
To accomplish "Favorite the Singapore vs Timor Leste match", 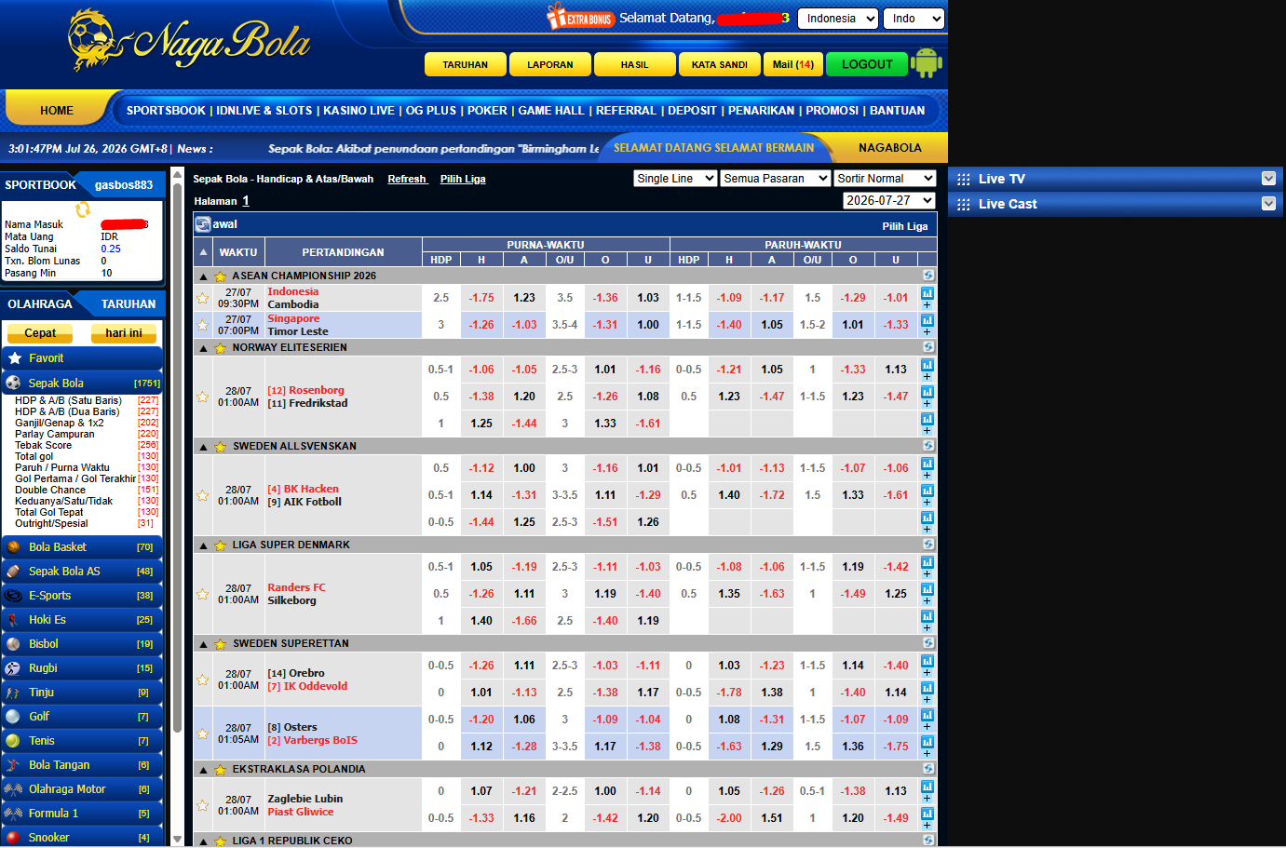I will (x=202, y=325).
